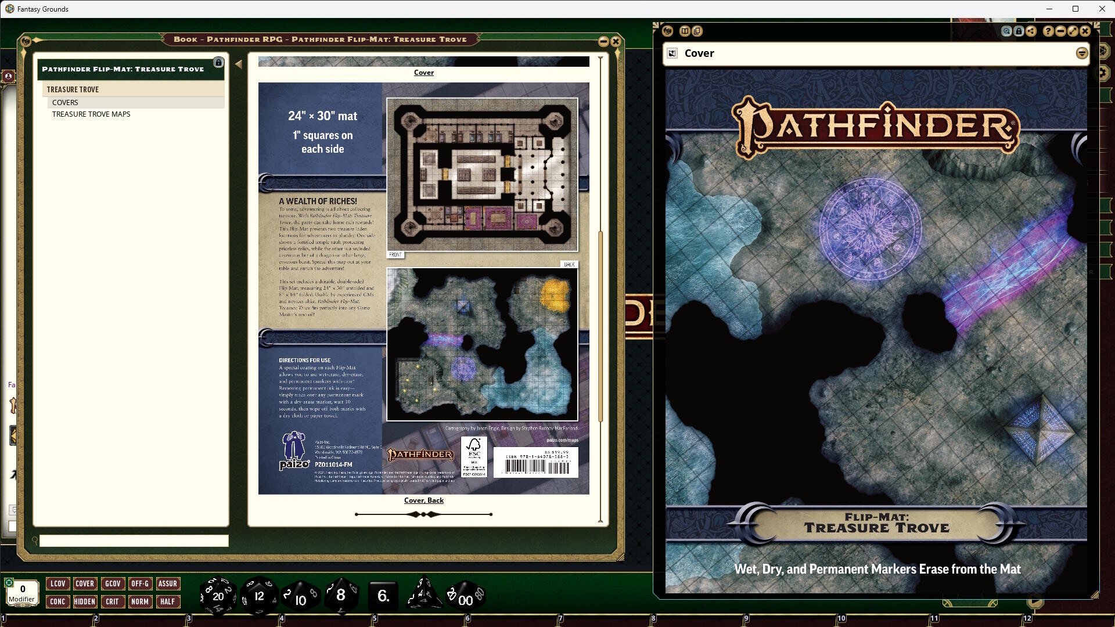Toggle the HALF modifier button
The image size is (1115, 627).
(168, 601)
